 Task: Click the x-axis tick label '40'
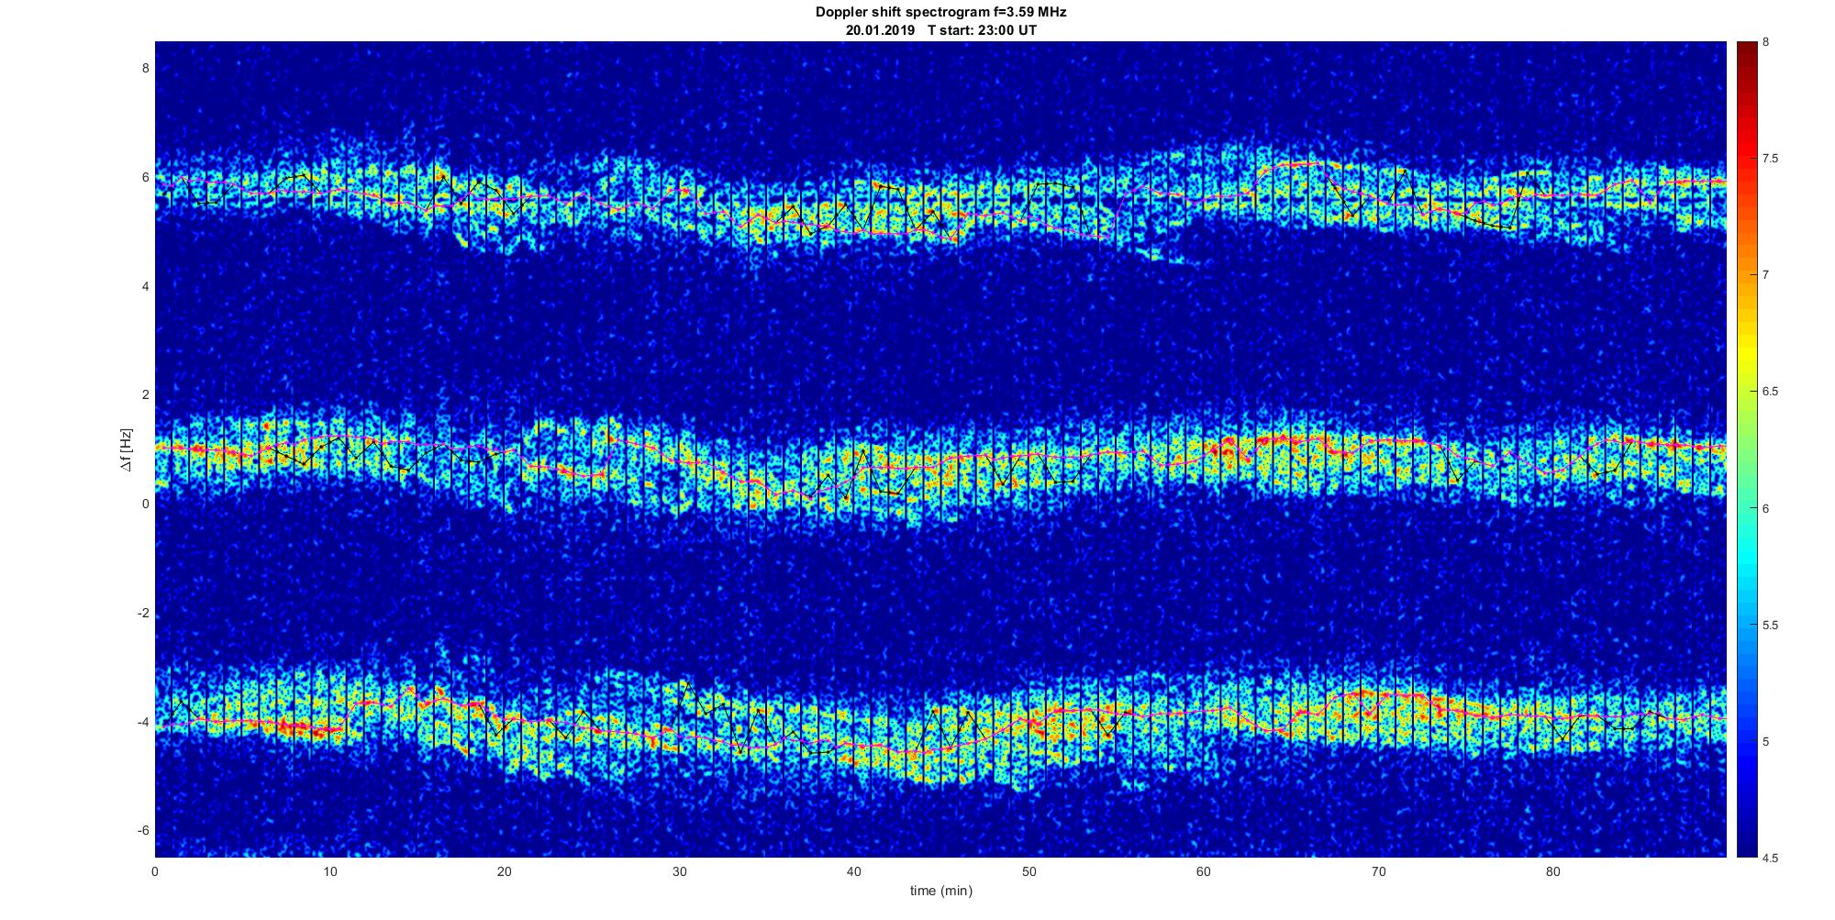click(x=854, y=871)
